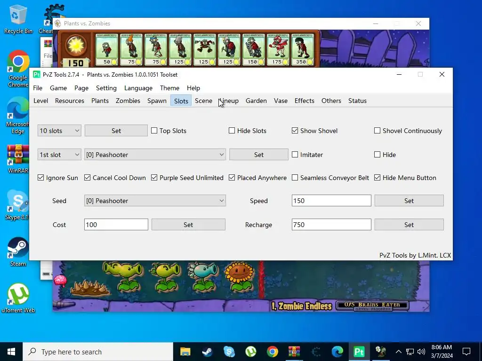Click the snow pea plant in game
Viewport: 482px width, 361px height.
tap(202, 276)
